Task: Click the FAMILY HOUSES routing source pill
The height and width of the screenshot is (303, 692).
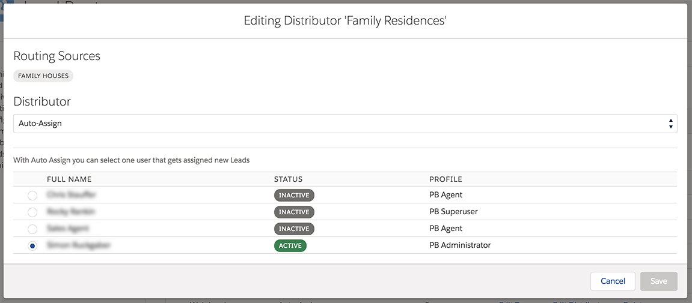Action: (43, 76)
